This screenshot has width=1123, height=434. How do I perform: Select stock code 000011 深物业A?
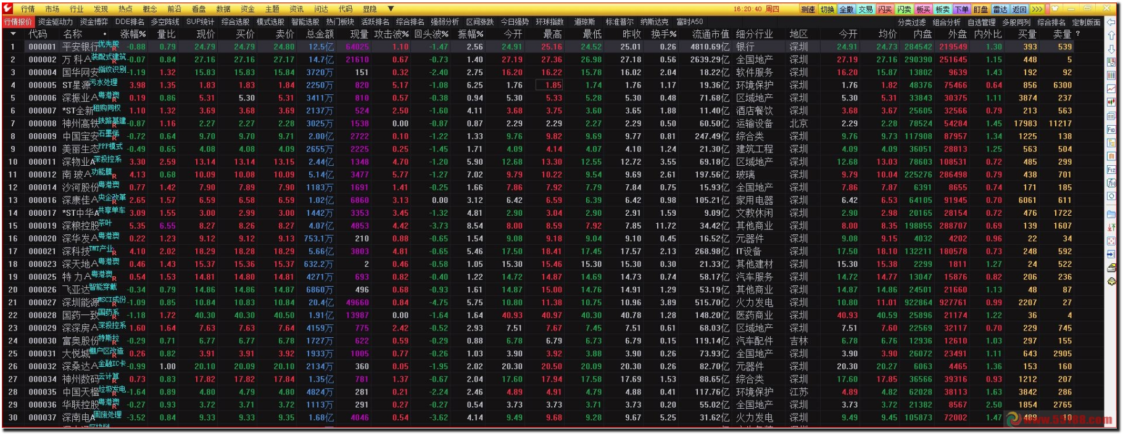pyautogui.click(x=43, y=162)
